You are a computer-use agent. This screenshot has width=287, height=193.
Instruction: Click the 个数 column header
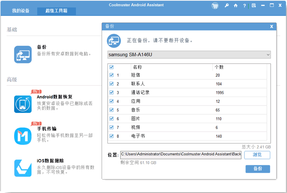(x=219, y=67)
